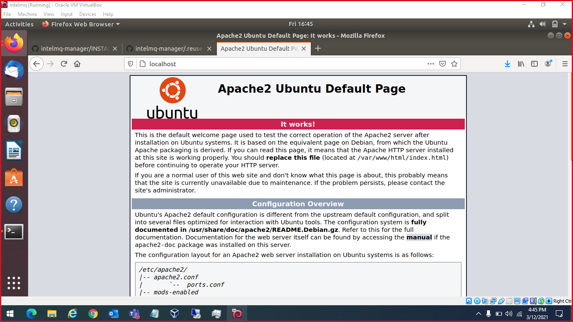
Task: Go back to the previous page
Action: pyautogui.click(x=37, y=64)
